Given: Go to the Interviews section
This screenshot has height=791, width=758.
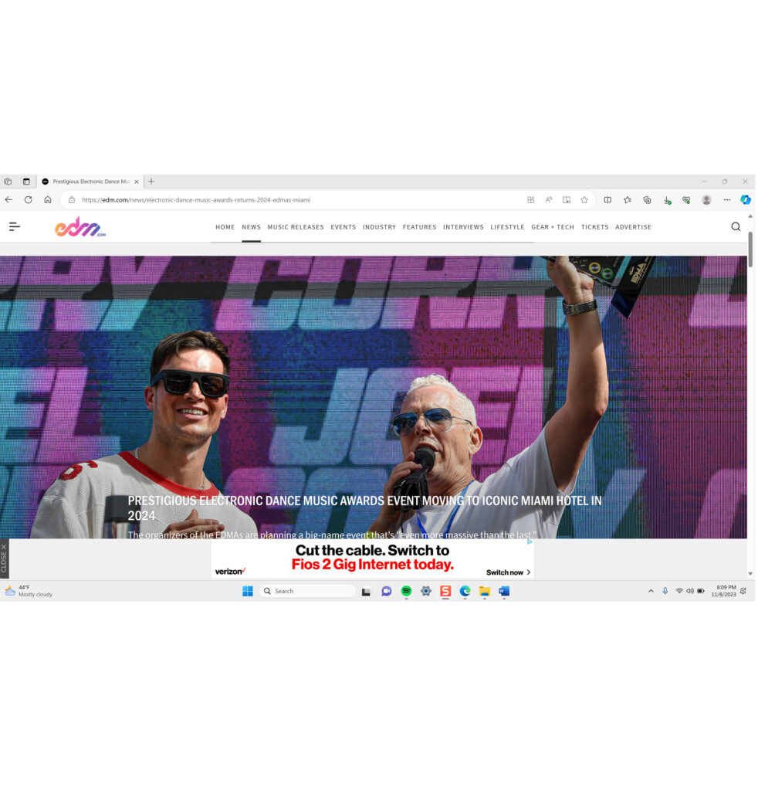Looking at the screenshot, I should pos(463,227).
